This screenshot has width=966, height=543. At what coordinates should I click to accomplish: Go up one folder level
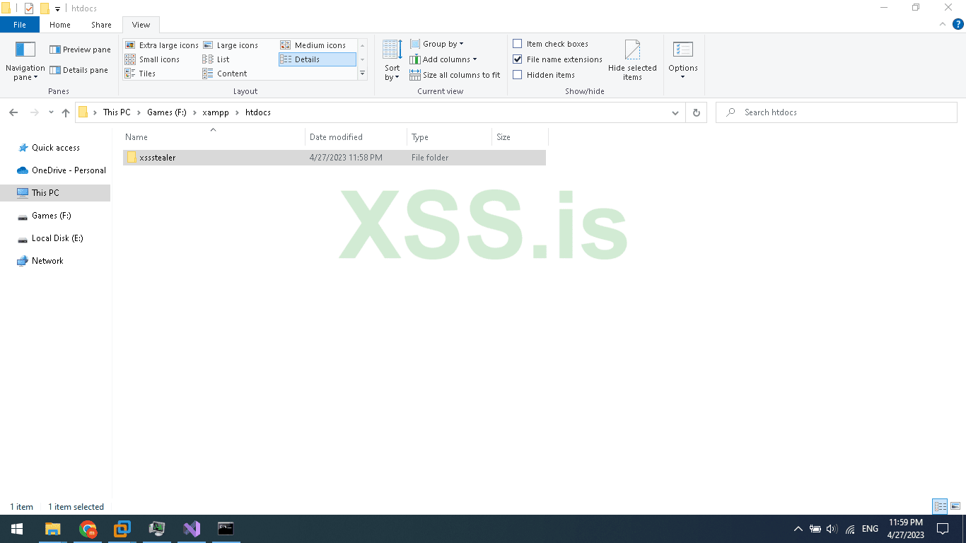(66, 112)
